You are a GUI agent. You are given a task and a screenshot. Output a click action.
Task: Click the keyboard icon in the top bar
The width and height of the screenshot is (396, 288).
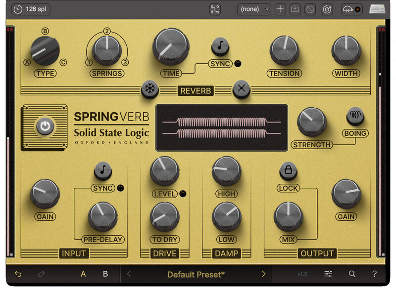[377, 9]
